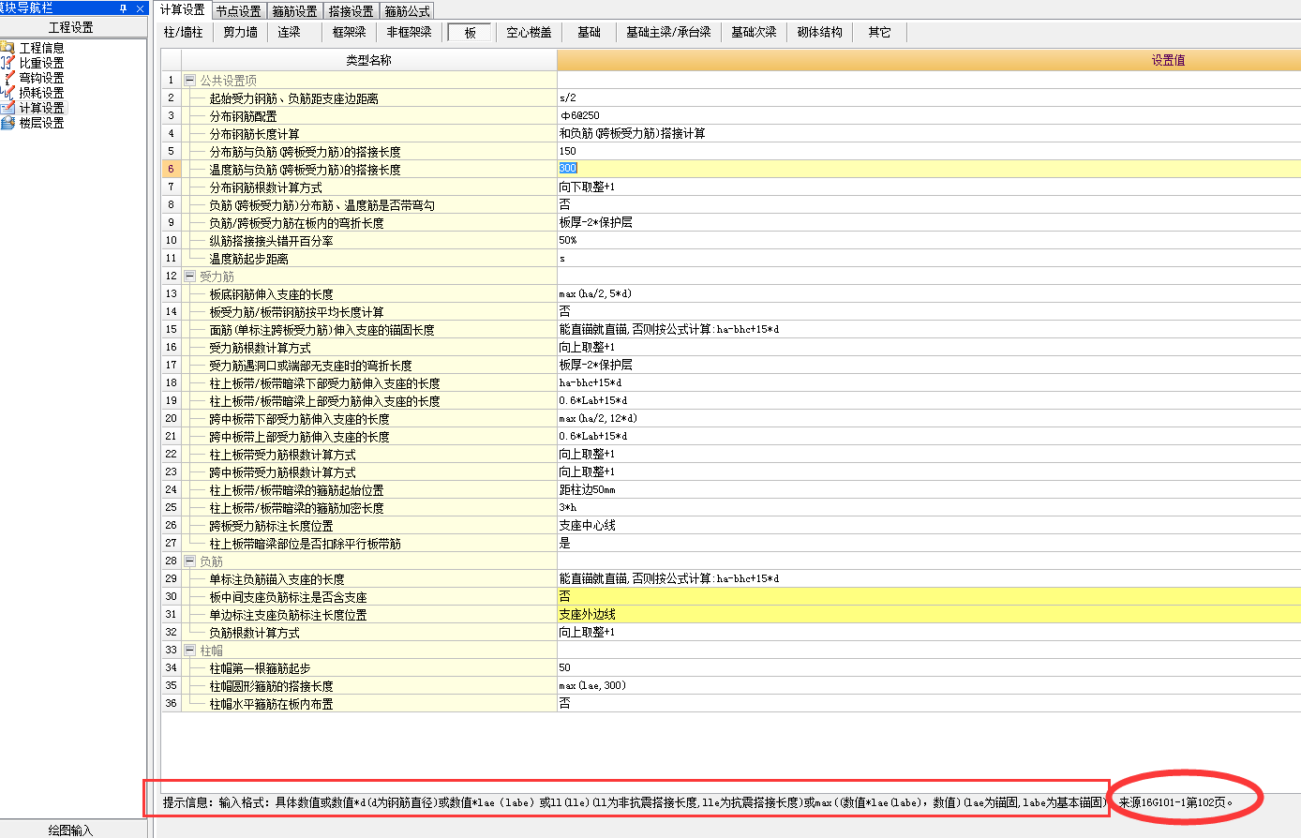Screen dimensions: 1301x838
Task: Click the 提示信息 status text
Action: 635,802
